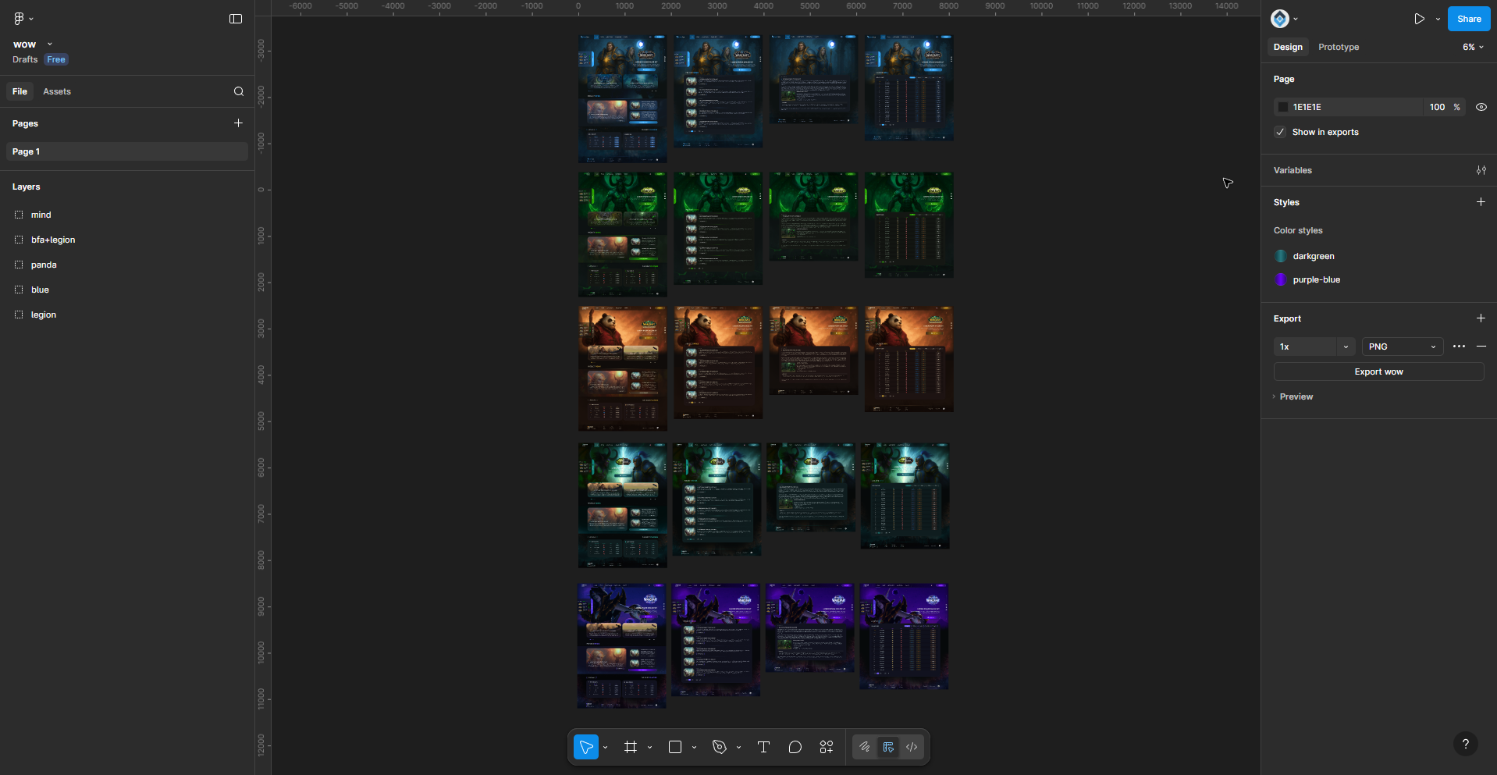Screen dimensions: 1497x775
Task: Open the PNG export format dropdown
Action: click(1403, 347)
